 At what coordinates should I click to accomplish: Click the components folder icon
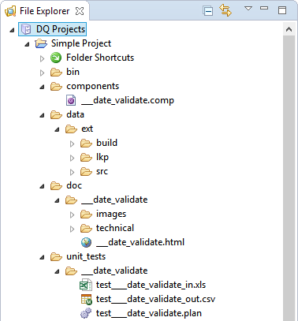[56, 86]
